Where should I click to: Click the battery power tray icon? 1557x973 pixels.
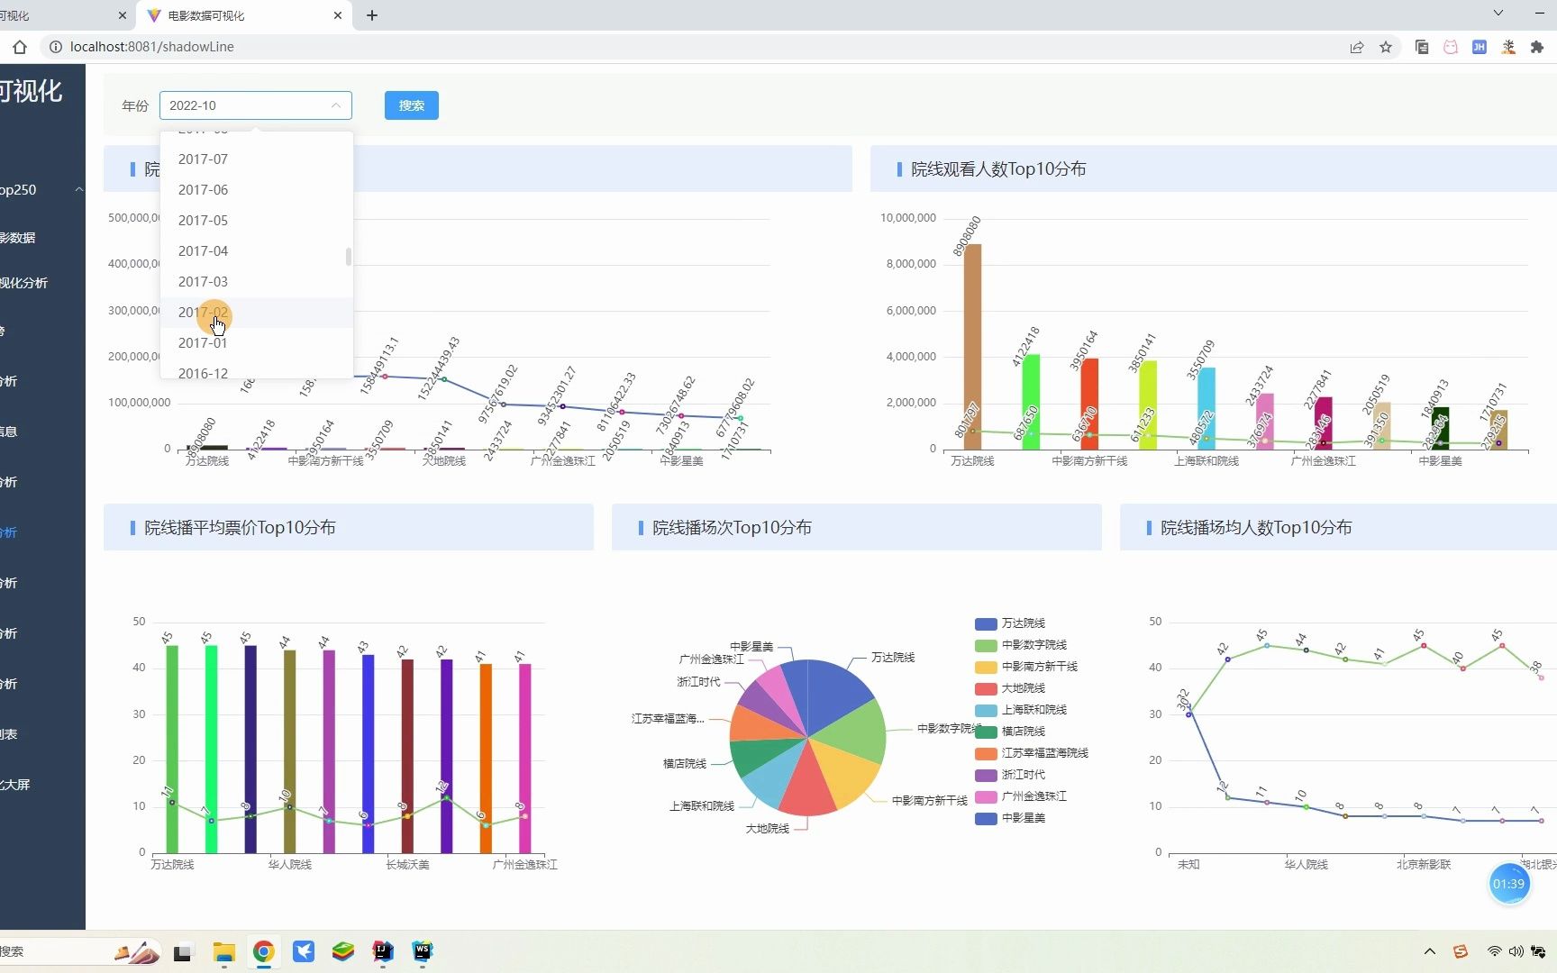click(1538, 951)
